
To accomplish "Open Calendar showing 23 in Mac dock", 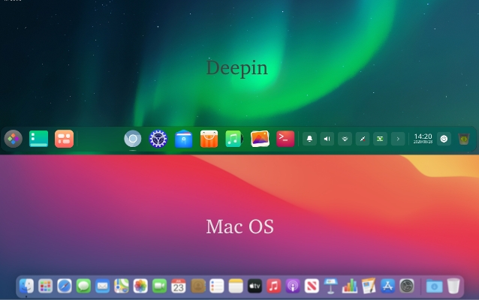I will click(179, 286).
